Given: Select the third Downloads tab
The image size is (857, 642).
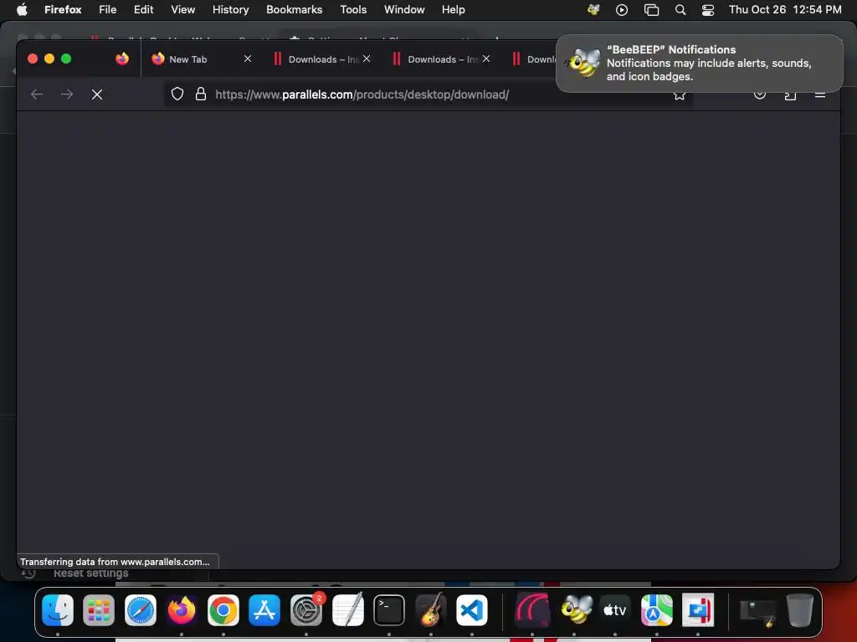Looking at the screenshot, I should pyautogui.click(x=533, y=59).
